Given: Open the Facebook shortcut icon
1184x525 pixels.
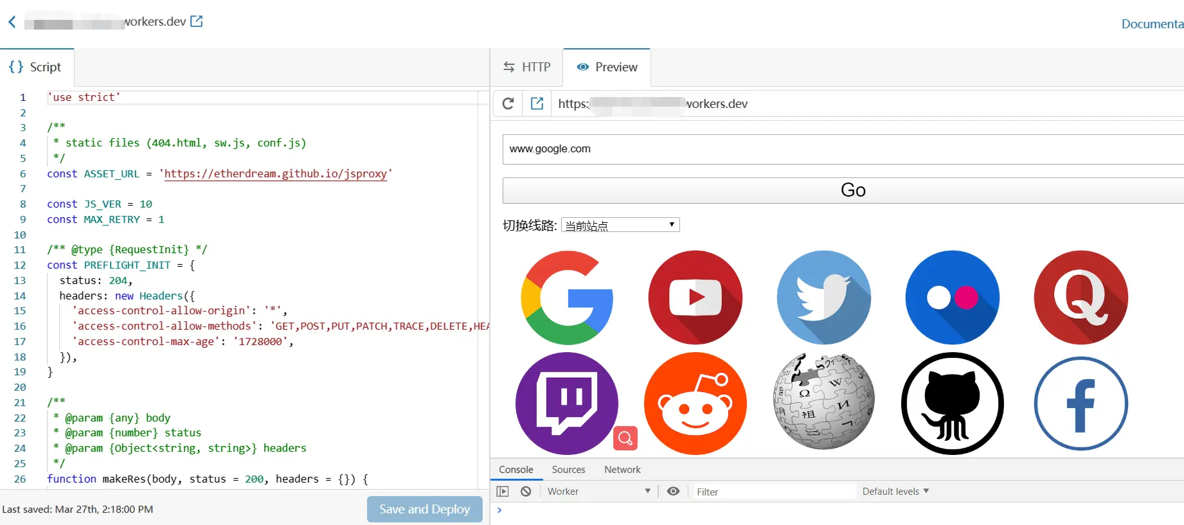Looking at the screenshot, I should tap(1081, 404).
